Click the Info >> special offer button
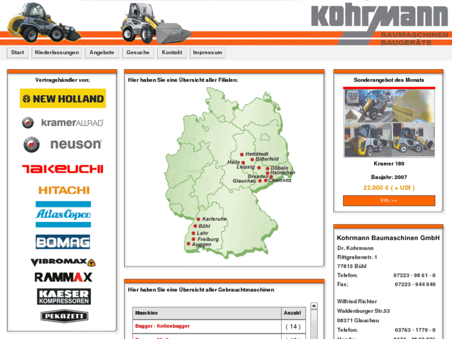452x339 pixels. [x=389, y=200]
